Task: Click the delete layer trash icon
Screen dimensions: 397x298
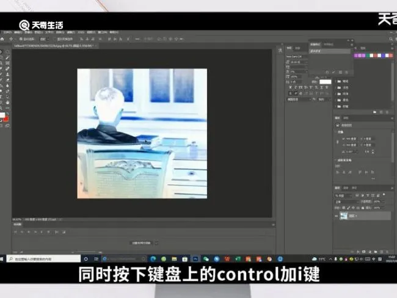Action: tap(387, 252)
